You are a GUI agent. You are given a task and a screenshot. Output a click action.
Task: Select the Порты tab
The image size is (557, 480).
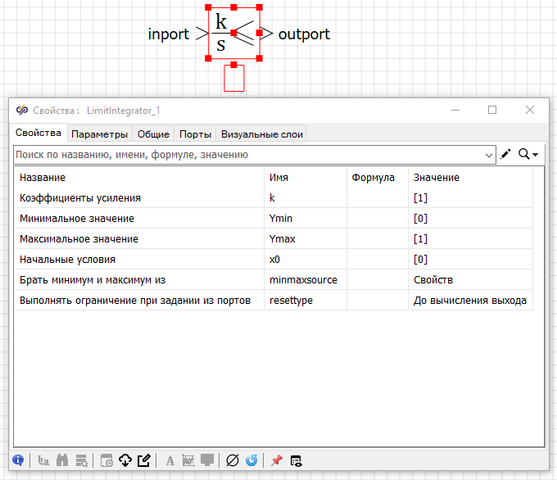pyautogui.click(x=195, y=134)
